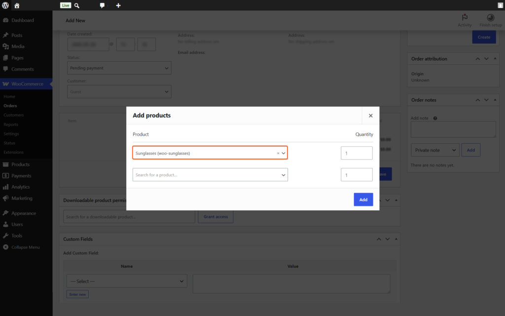The image size is (505, 316).
Task: Click Add button for order note
Action: (x=471, y=150)
